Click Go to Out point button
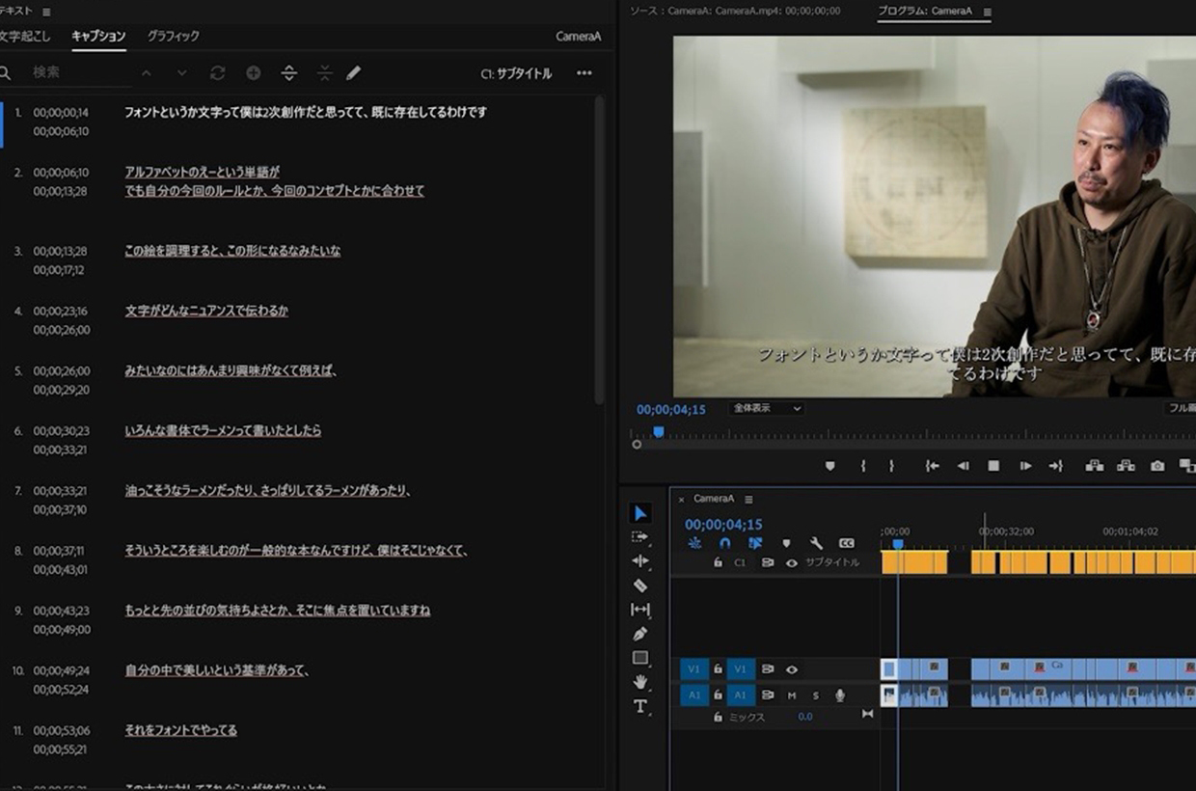The height and width of the screenshot is (791, 1196). (x=1056, y=466)
